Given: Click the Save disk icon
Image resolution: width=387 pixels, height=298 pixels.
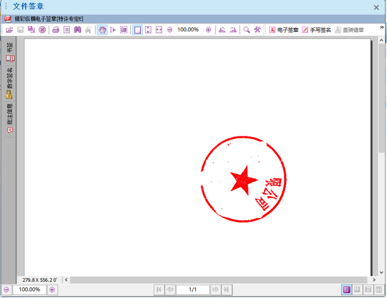Looking at the screenshot, I should click(x=20, y=30).
